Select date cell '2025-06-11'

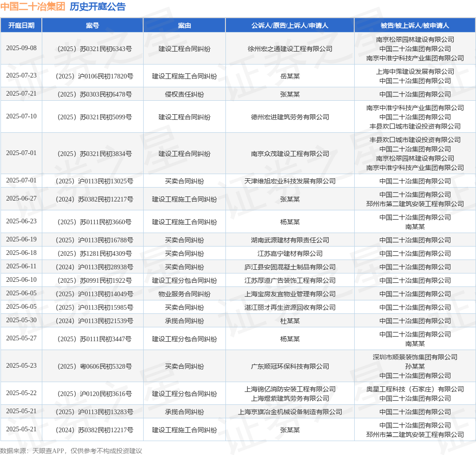pyautogui.click(x=21, y=266)
